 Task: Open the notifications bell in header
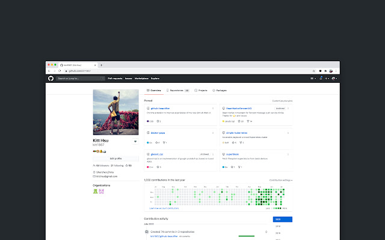[321, 79]
